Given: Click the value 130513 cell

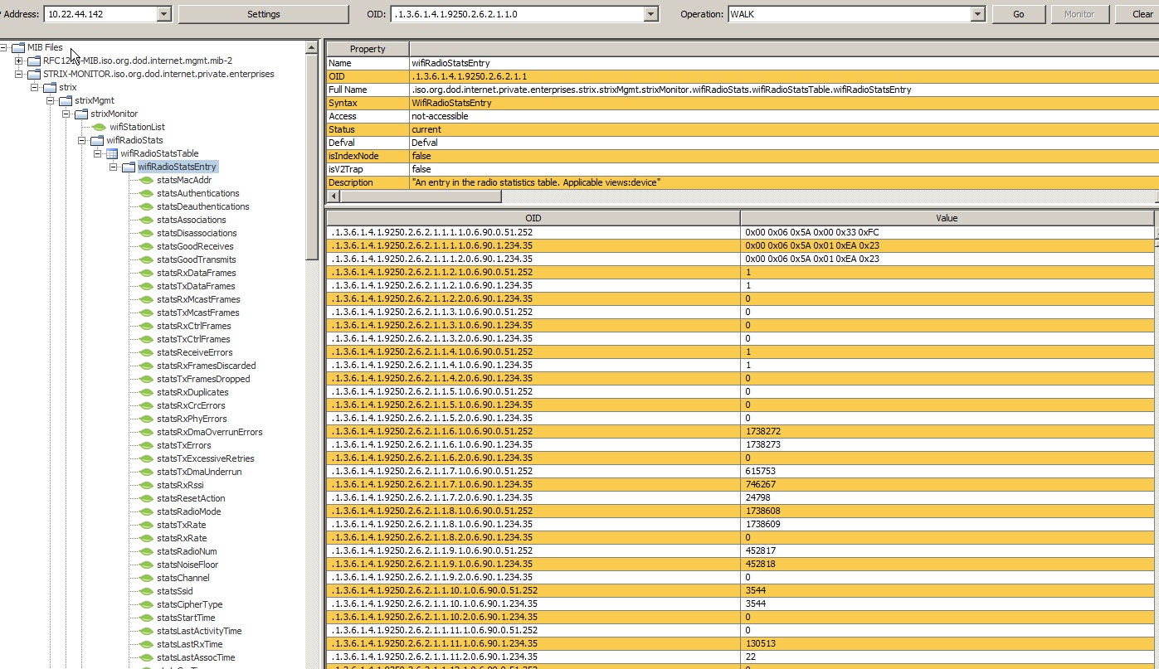Looking at the screenshot, I should pos(947,643).
